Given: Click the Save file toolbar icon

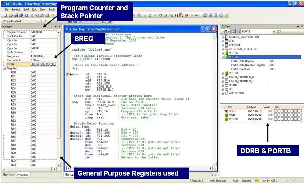Looking at the screenshot, I should (16, 15).
